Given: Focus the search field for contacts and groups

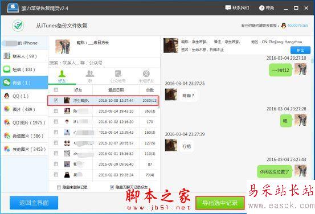Looking at the screenshot, I should coord(104,63).
